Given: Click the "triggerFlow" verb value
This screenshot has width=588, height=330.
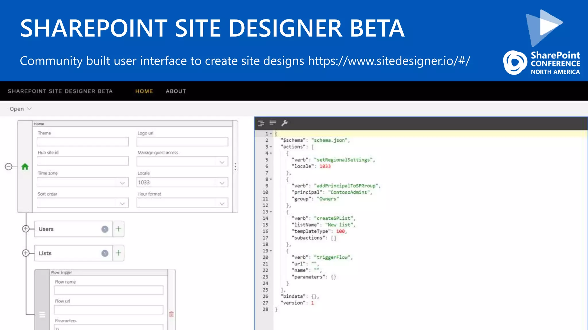Looking at the screenshot, I should click(x=332, y=257).
